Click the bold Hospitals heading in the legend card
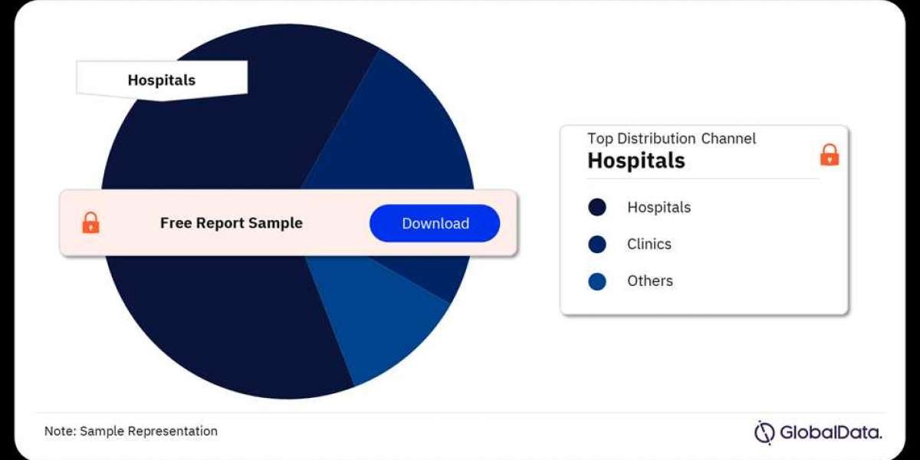The width and height of the screenshot is (920, 460). [636, 160]
